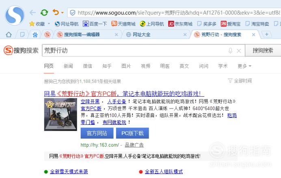Open the 官方PC版 link in description
This screenshot has width=281, height=178.
(91, 109)
